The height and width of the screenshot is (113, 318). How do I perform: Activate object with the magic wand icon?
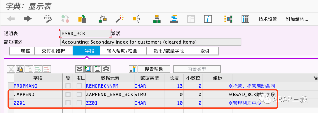pos(120,19)
